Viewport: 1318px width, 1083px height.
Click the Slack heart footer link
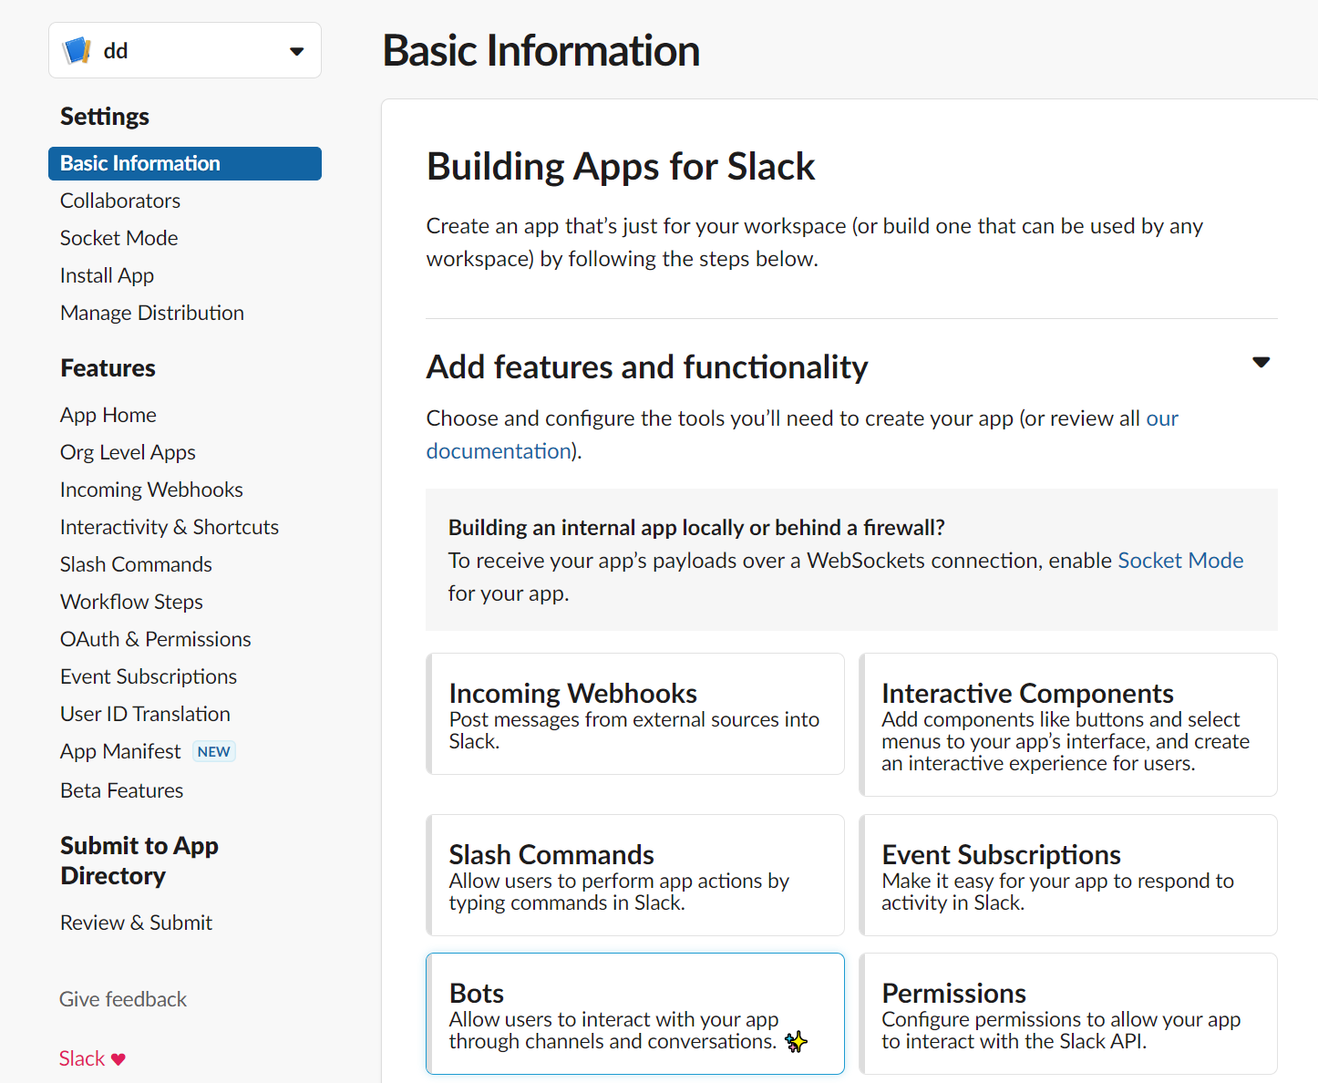coord(92,1058)
